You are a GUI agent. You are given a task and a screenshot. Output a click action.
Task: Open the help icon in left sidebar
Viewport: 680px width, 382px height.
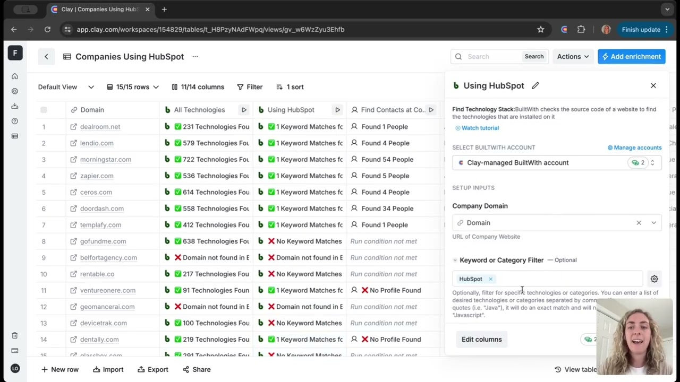tap(15, 121)
